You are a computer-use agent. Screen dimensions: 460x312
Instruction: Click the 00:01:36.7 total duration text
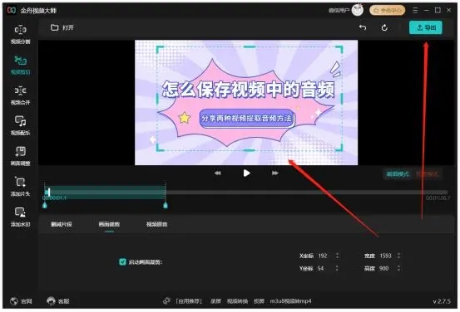pos(438,198)
